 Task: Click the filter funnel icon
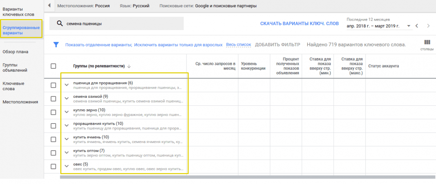click(56, 45)
